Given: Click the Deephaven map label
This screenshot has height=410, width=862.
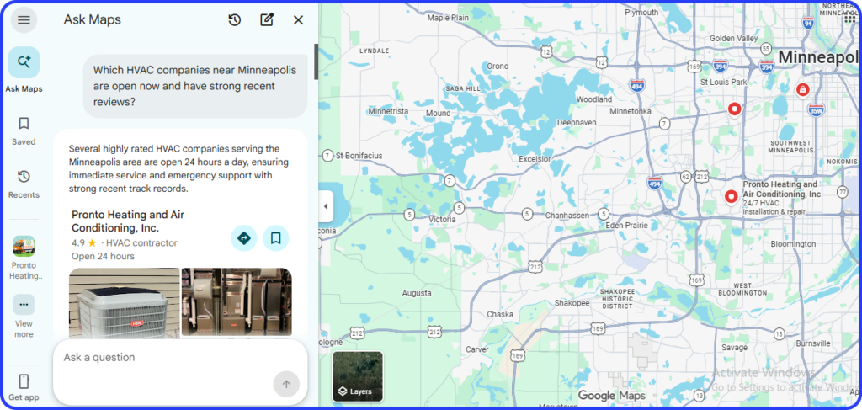Looking at the screenshot, I should 577,123.
